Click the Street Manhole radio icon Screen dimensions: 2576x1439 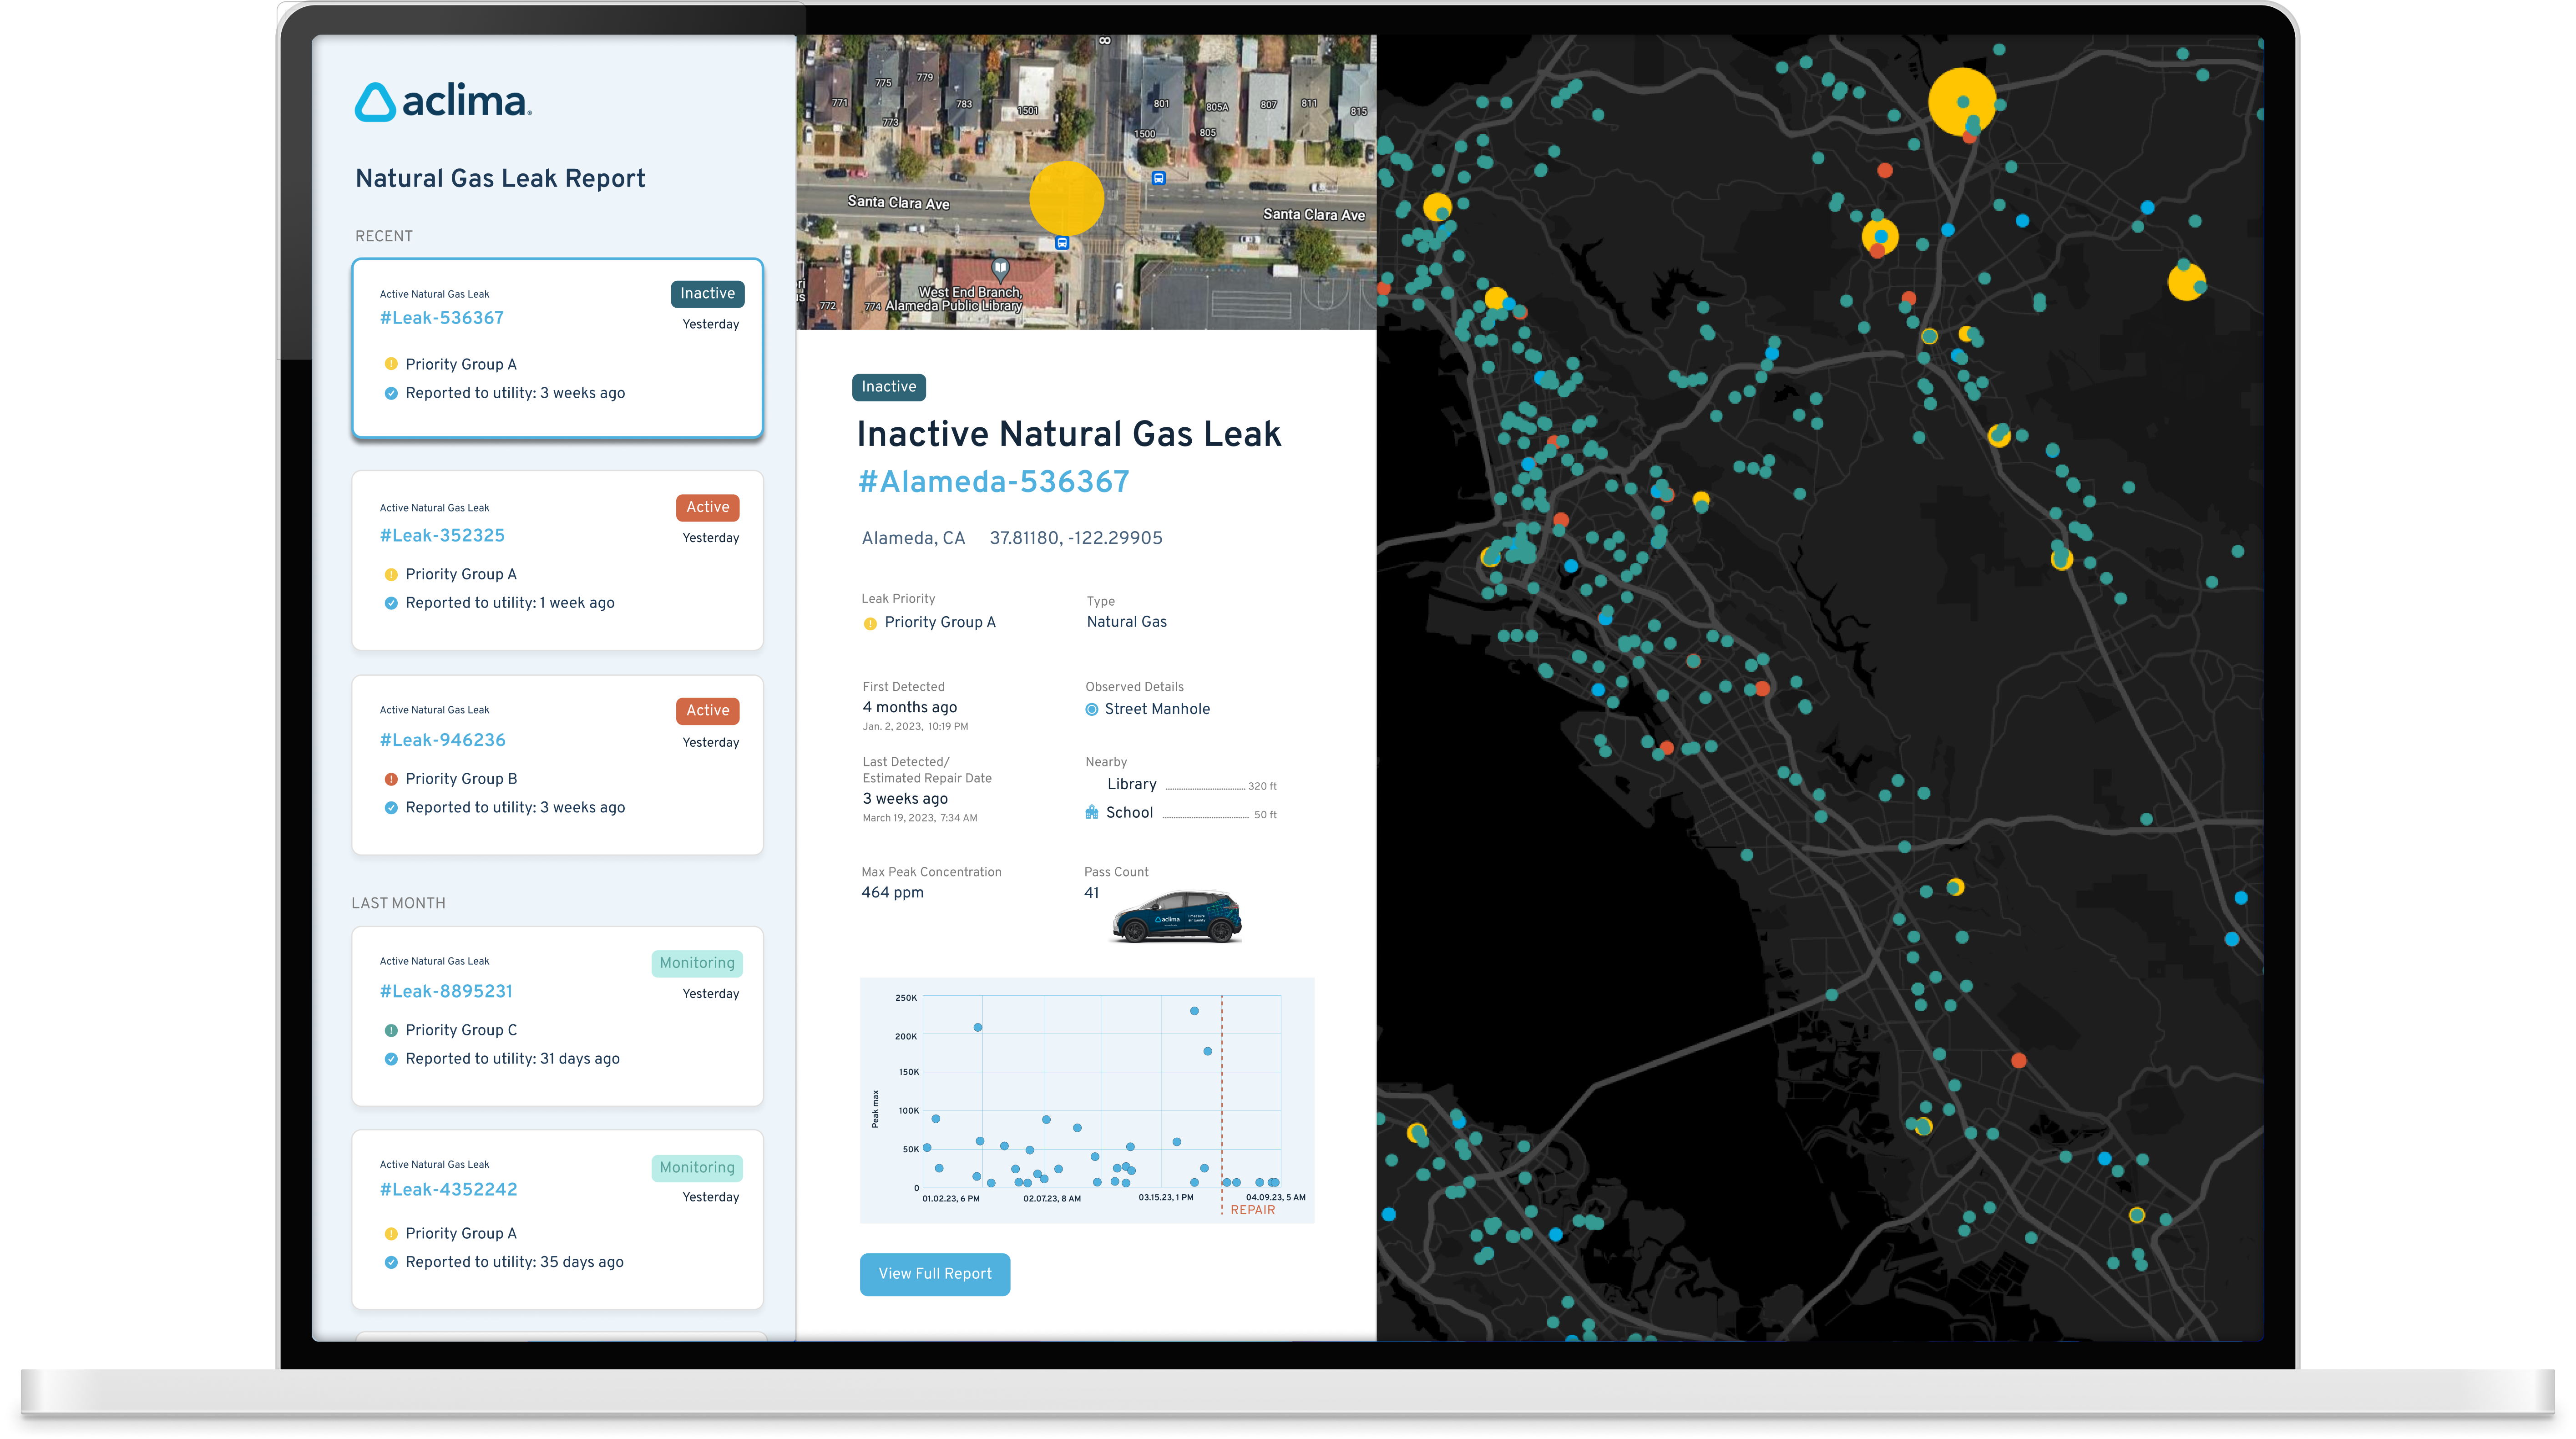(1091, 710)
